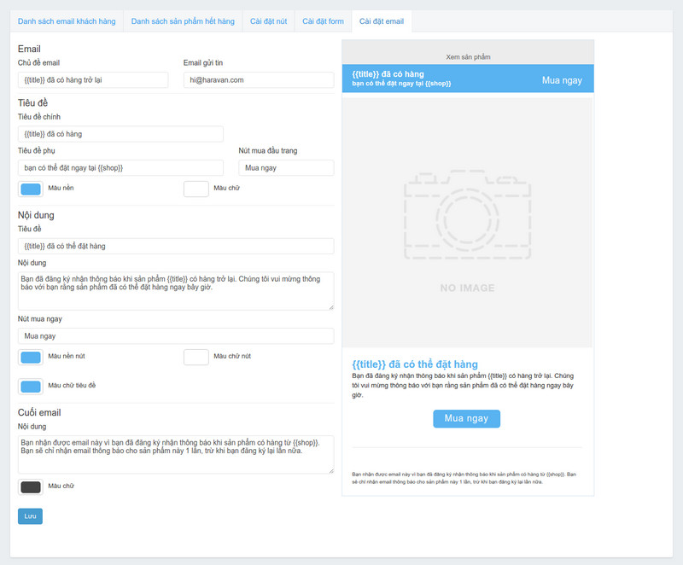
Task: Click the No Image product placeholder thumbnail
Action: (x=467, y=224)
